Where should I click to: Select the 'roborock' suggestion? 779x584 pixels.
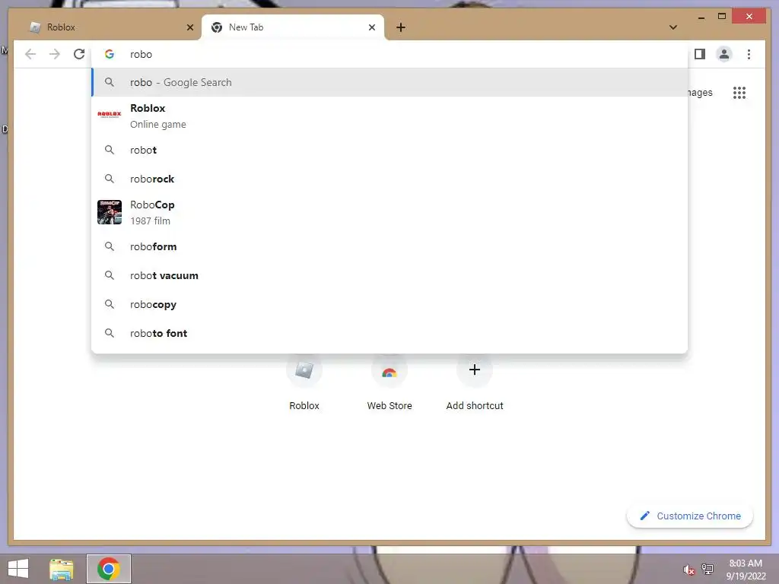click(x=389, y=179)
